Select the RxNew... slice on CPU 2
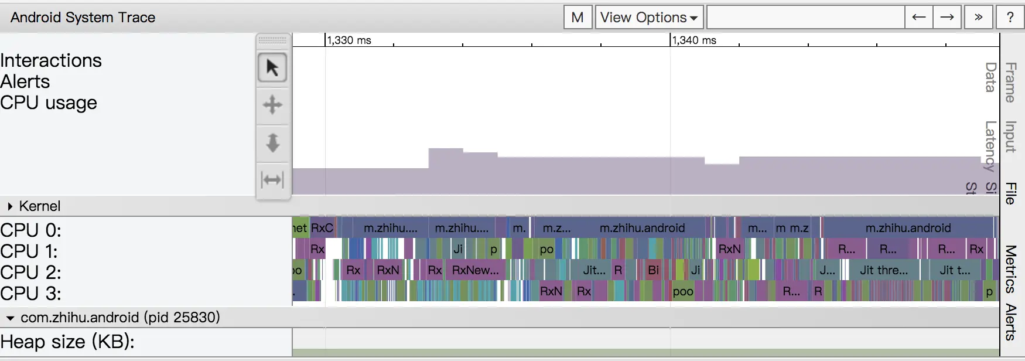 [476, 270]
